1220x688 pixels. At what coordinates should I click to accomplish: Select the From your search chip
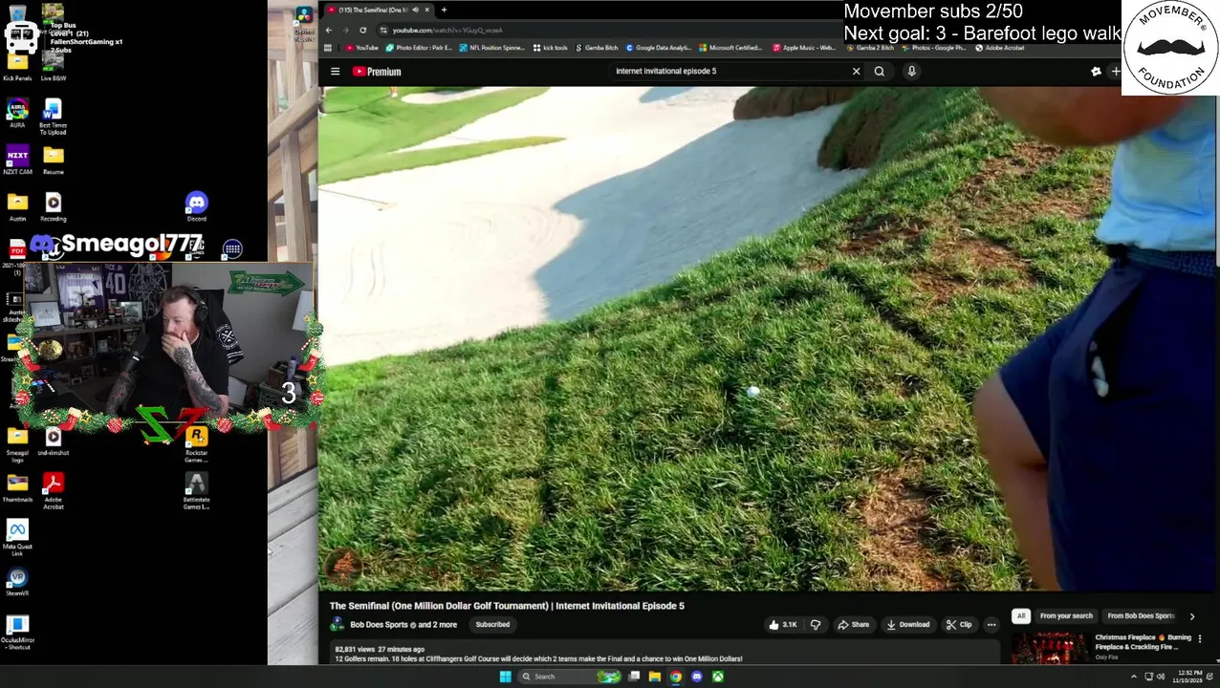coord(1066,616)
